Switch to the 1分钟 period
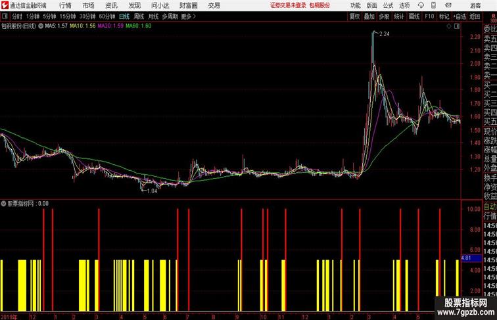The width and height of the screenshot is (497, 320). pyautogui.click(x=33, y=16)
